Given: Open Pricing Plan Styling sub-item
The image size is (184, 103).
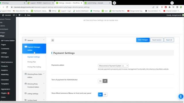Looking at the screenshot, I should tap(34, 67).
